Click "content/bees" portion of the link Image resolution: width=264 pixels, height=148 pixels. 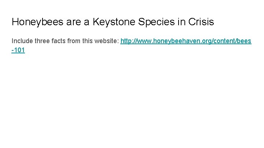(x=233, y=41)
